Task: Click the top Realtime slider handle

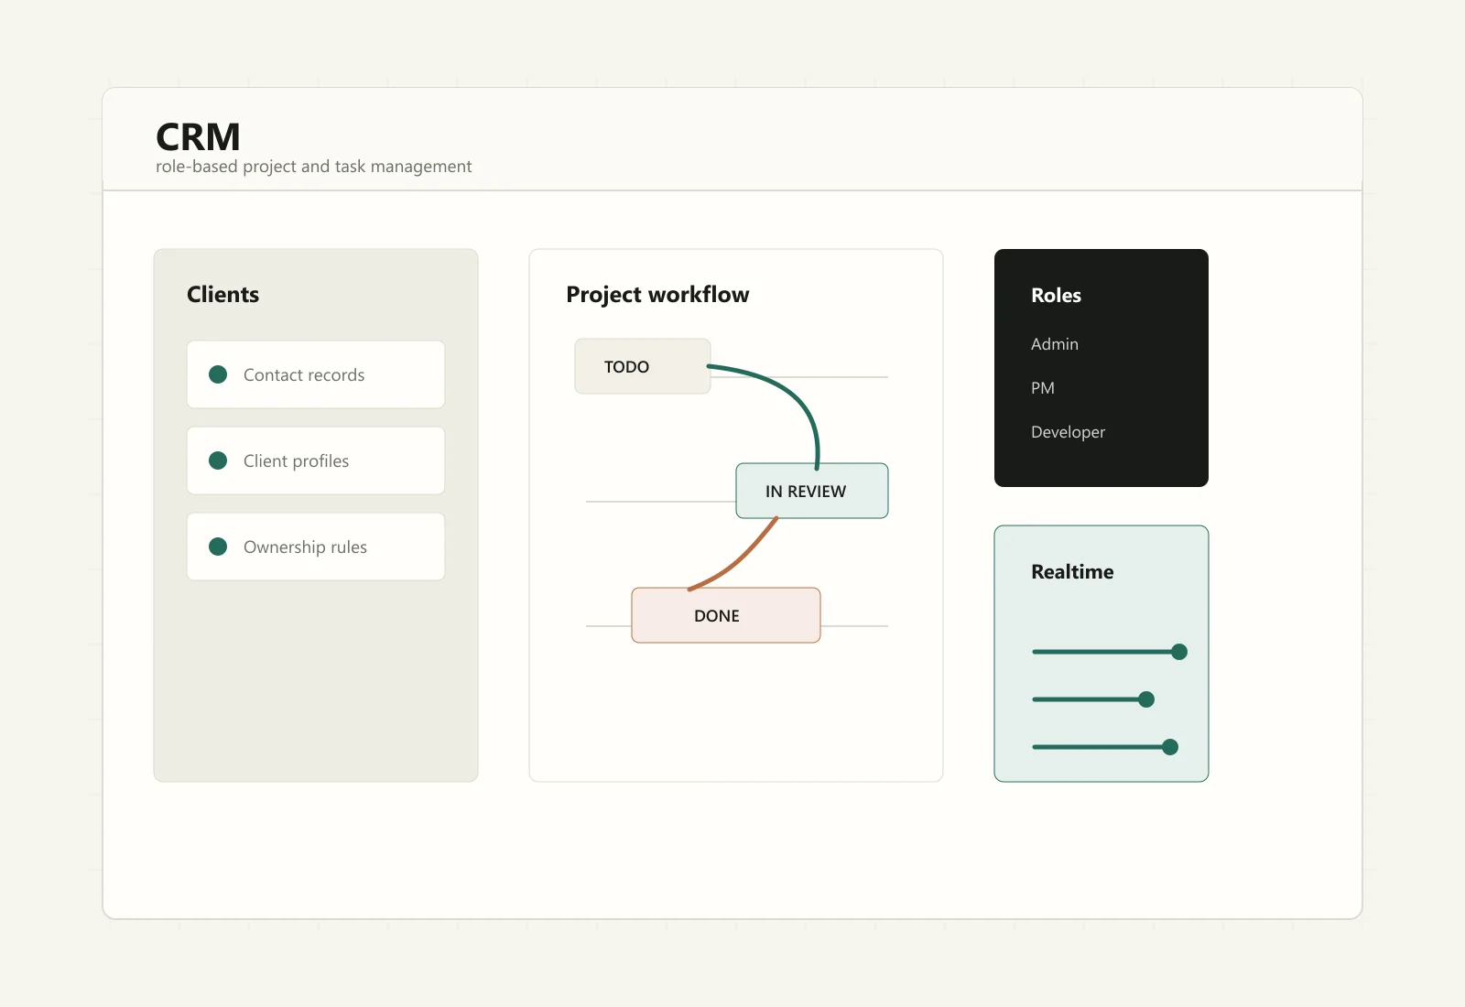Action: point(1179,652)
